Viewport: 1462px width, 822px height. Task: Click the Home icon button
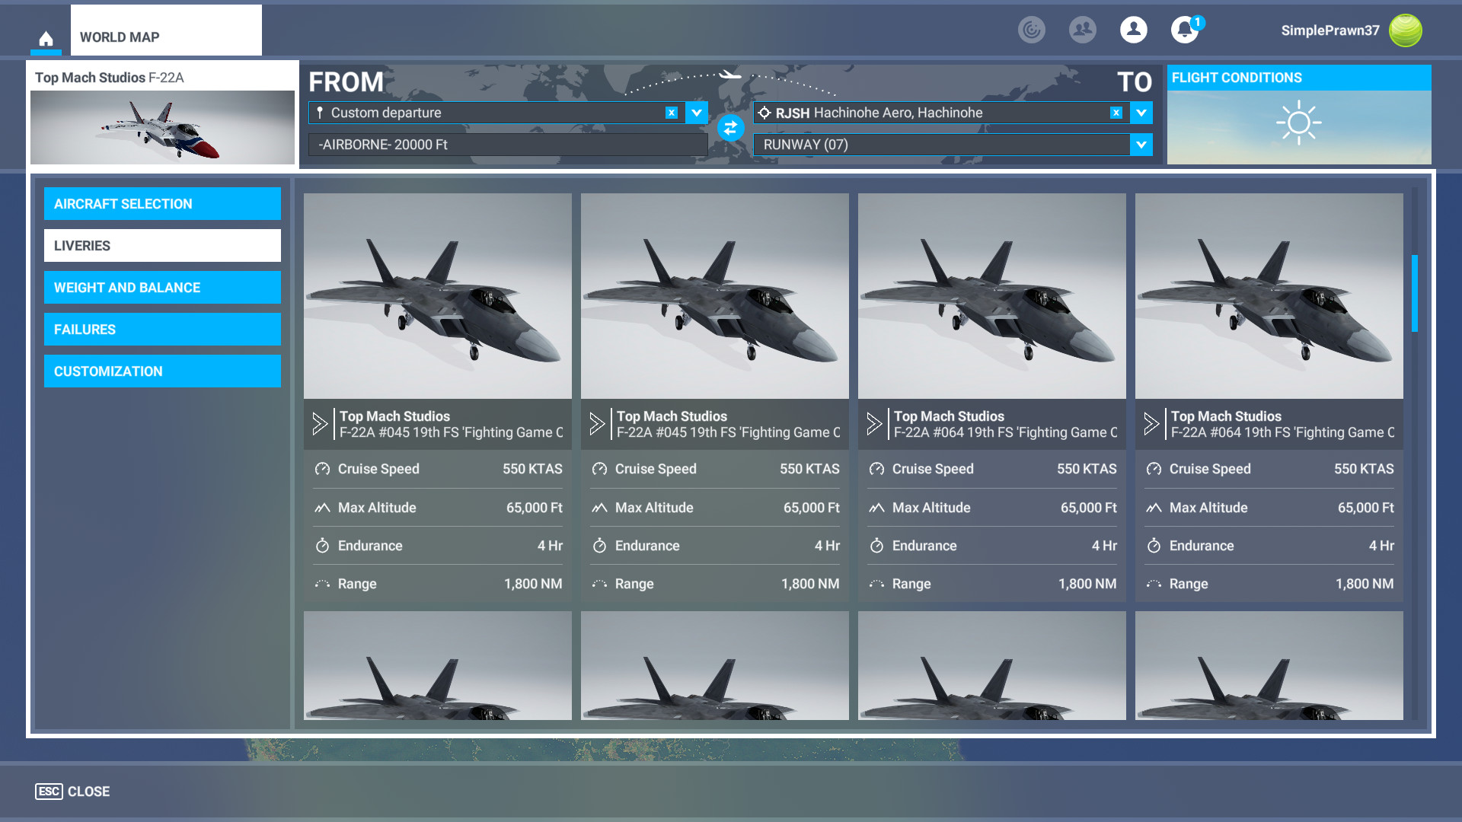(x=46, y=38)
